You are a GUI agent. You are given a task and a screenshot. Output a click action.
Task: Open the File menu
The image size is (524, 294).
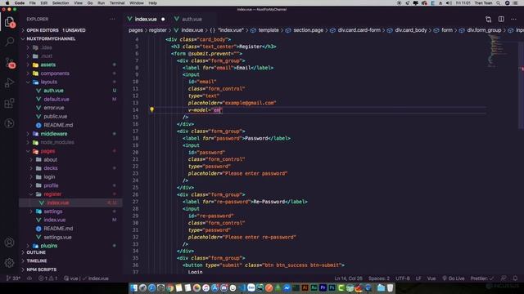[x=33, y=3]
